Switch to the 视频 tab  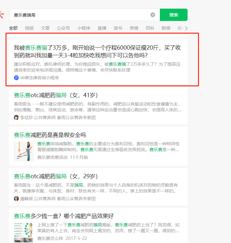29,28
